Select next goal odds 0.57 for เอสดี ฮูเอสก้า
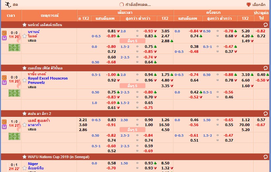Screen dimensions: 271x172 261,120
